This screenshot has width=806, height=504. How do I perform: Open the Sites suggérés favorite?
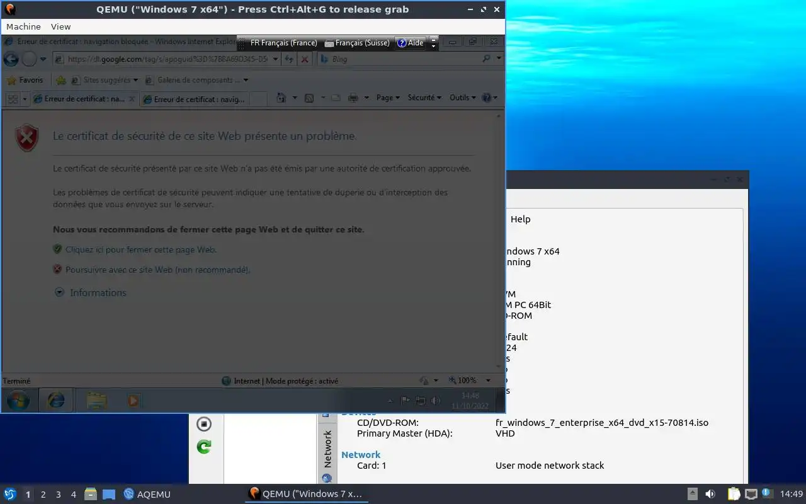point(105,80)
